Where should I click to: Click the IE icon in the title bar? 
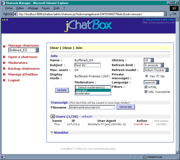(x=3, y=3)
